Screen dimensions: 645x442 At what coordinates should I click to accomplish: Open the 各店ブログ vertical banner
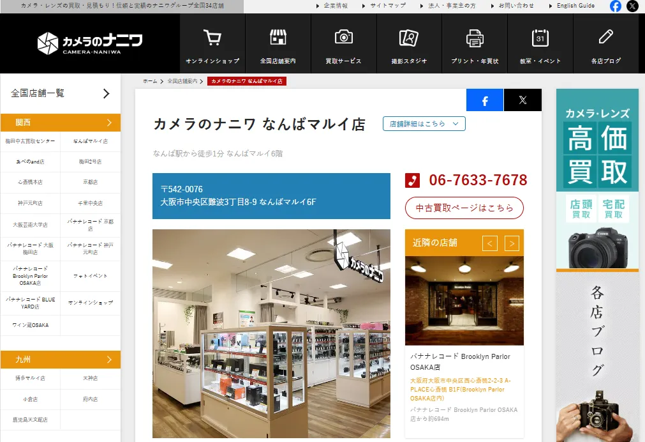click(x=597, y=356)
